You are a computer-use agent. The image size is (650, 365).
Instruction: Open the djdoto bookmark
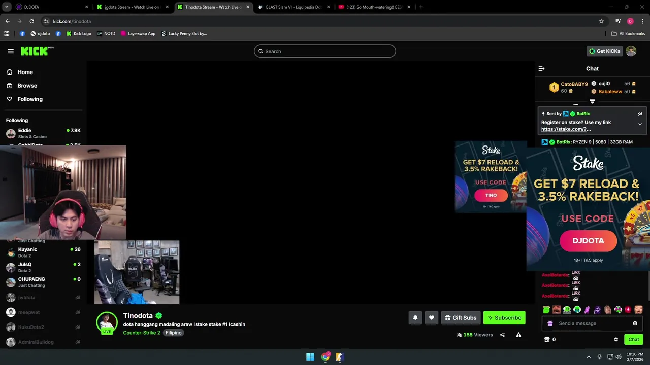tap(40, 34)
